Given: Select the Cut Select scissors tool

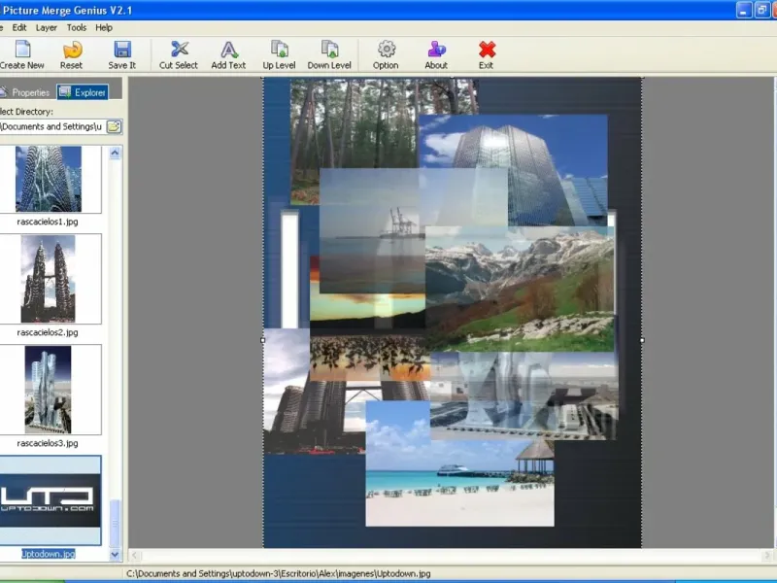Looking at the screenshot, I should coord(179,50).
